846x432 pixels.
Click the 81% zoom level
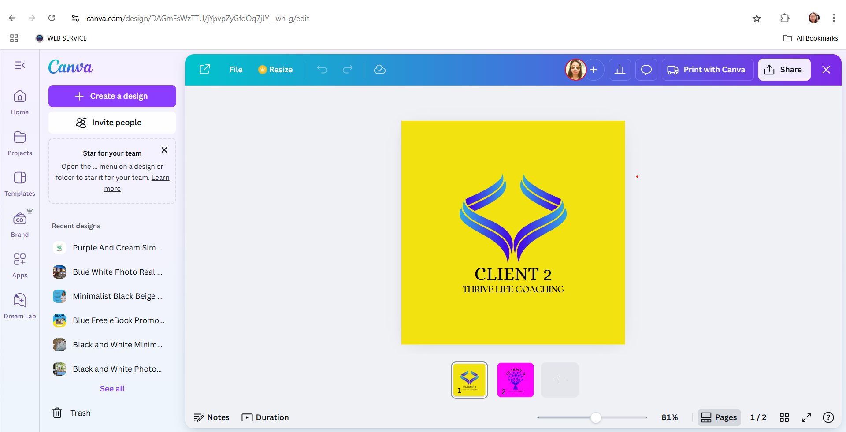pos(670,417)
